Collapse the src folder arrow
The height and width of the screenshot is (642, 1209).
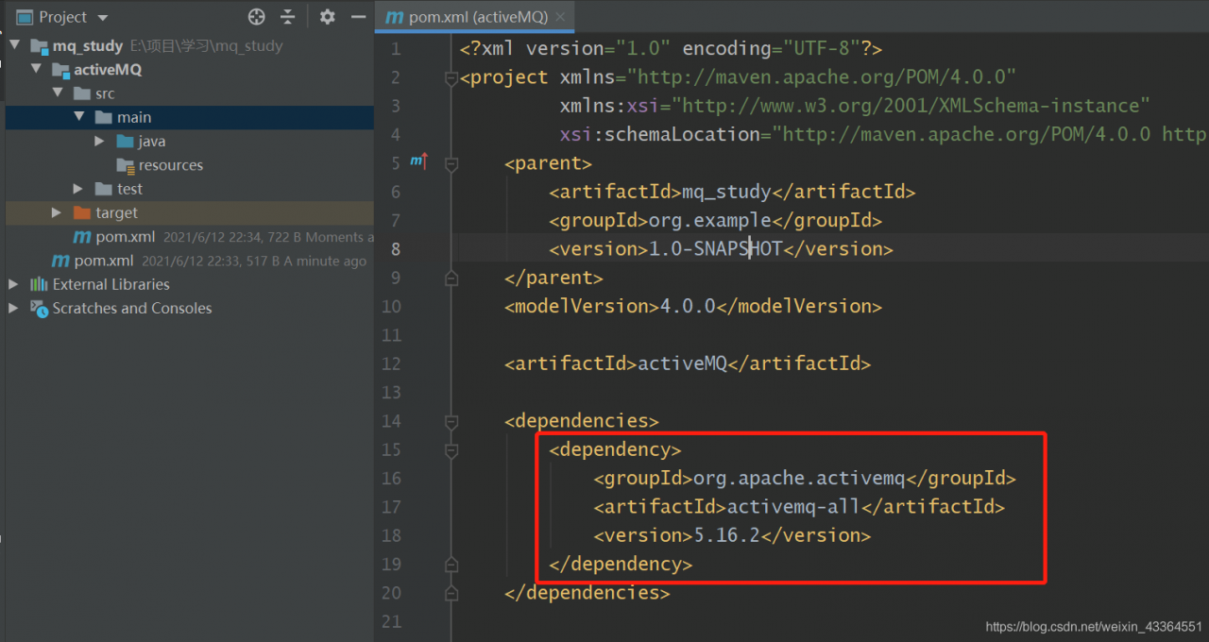pos(58,93)
